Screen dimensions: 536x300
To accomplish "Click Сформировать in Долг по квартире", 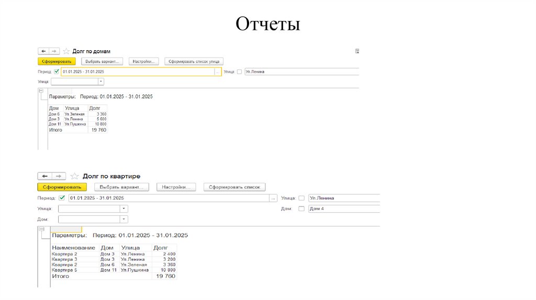I will [62, 187].
